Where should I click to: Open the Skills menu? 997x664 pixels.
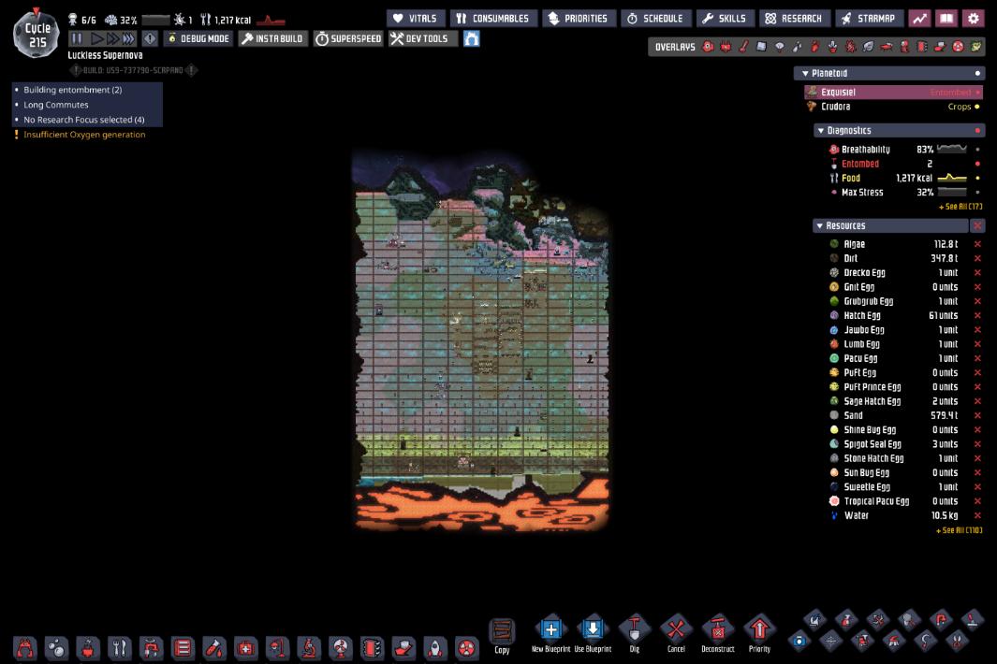click(725, 19)
